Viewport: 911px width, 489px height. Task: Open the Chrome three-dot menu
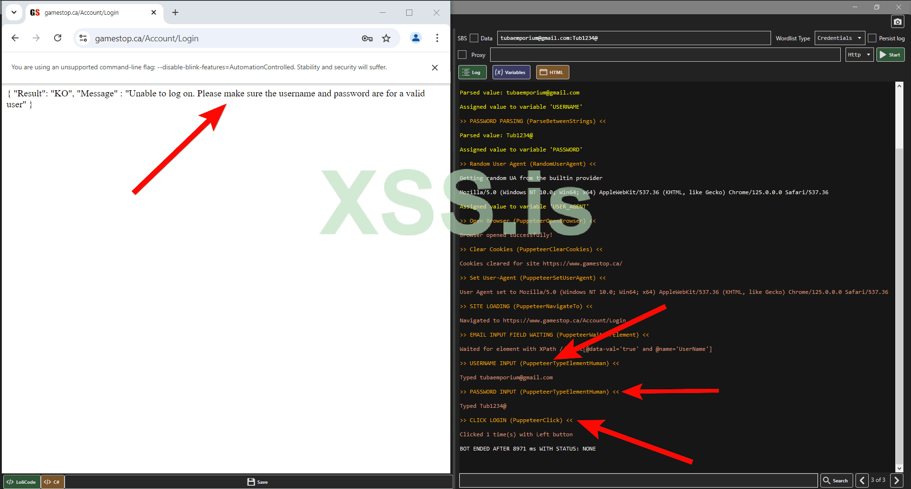(x=437, y=38)
